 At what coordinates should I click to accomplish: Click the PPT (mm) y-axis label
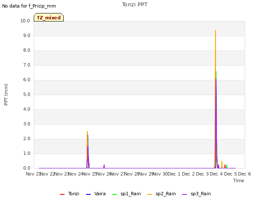[6, 95]
